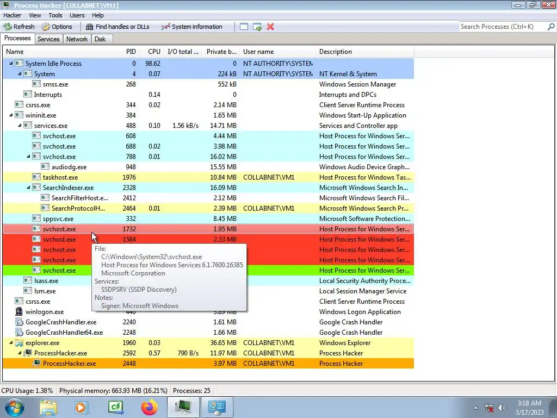The height and width of the screenshot is (418, 557).
Task: Sort by the PID column header
Action: [x=126, y=52]
